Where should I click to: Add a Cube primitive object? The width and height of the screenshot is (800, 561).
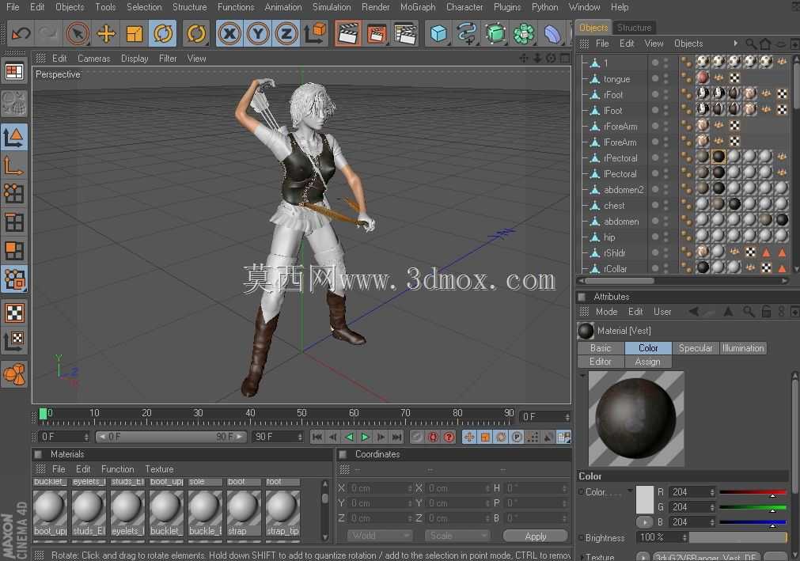pyautogui.click(x=439, y=34)
